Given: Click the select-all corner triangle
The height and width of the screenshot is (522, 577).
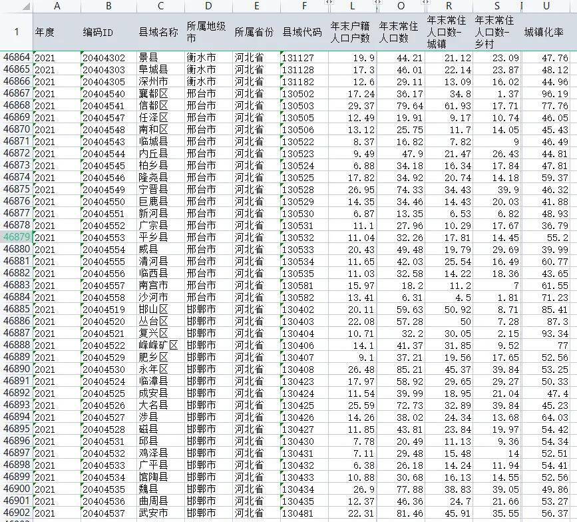Looking at the screenshot, I should tap(26, 6).
